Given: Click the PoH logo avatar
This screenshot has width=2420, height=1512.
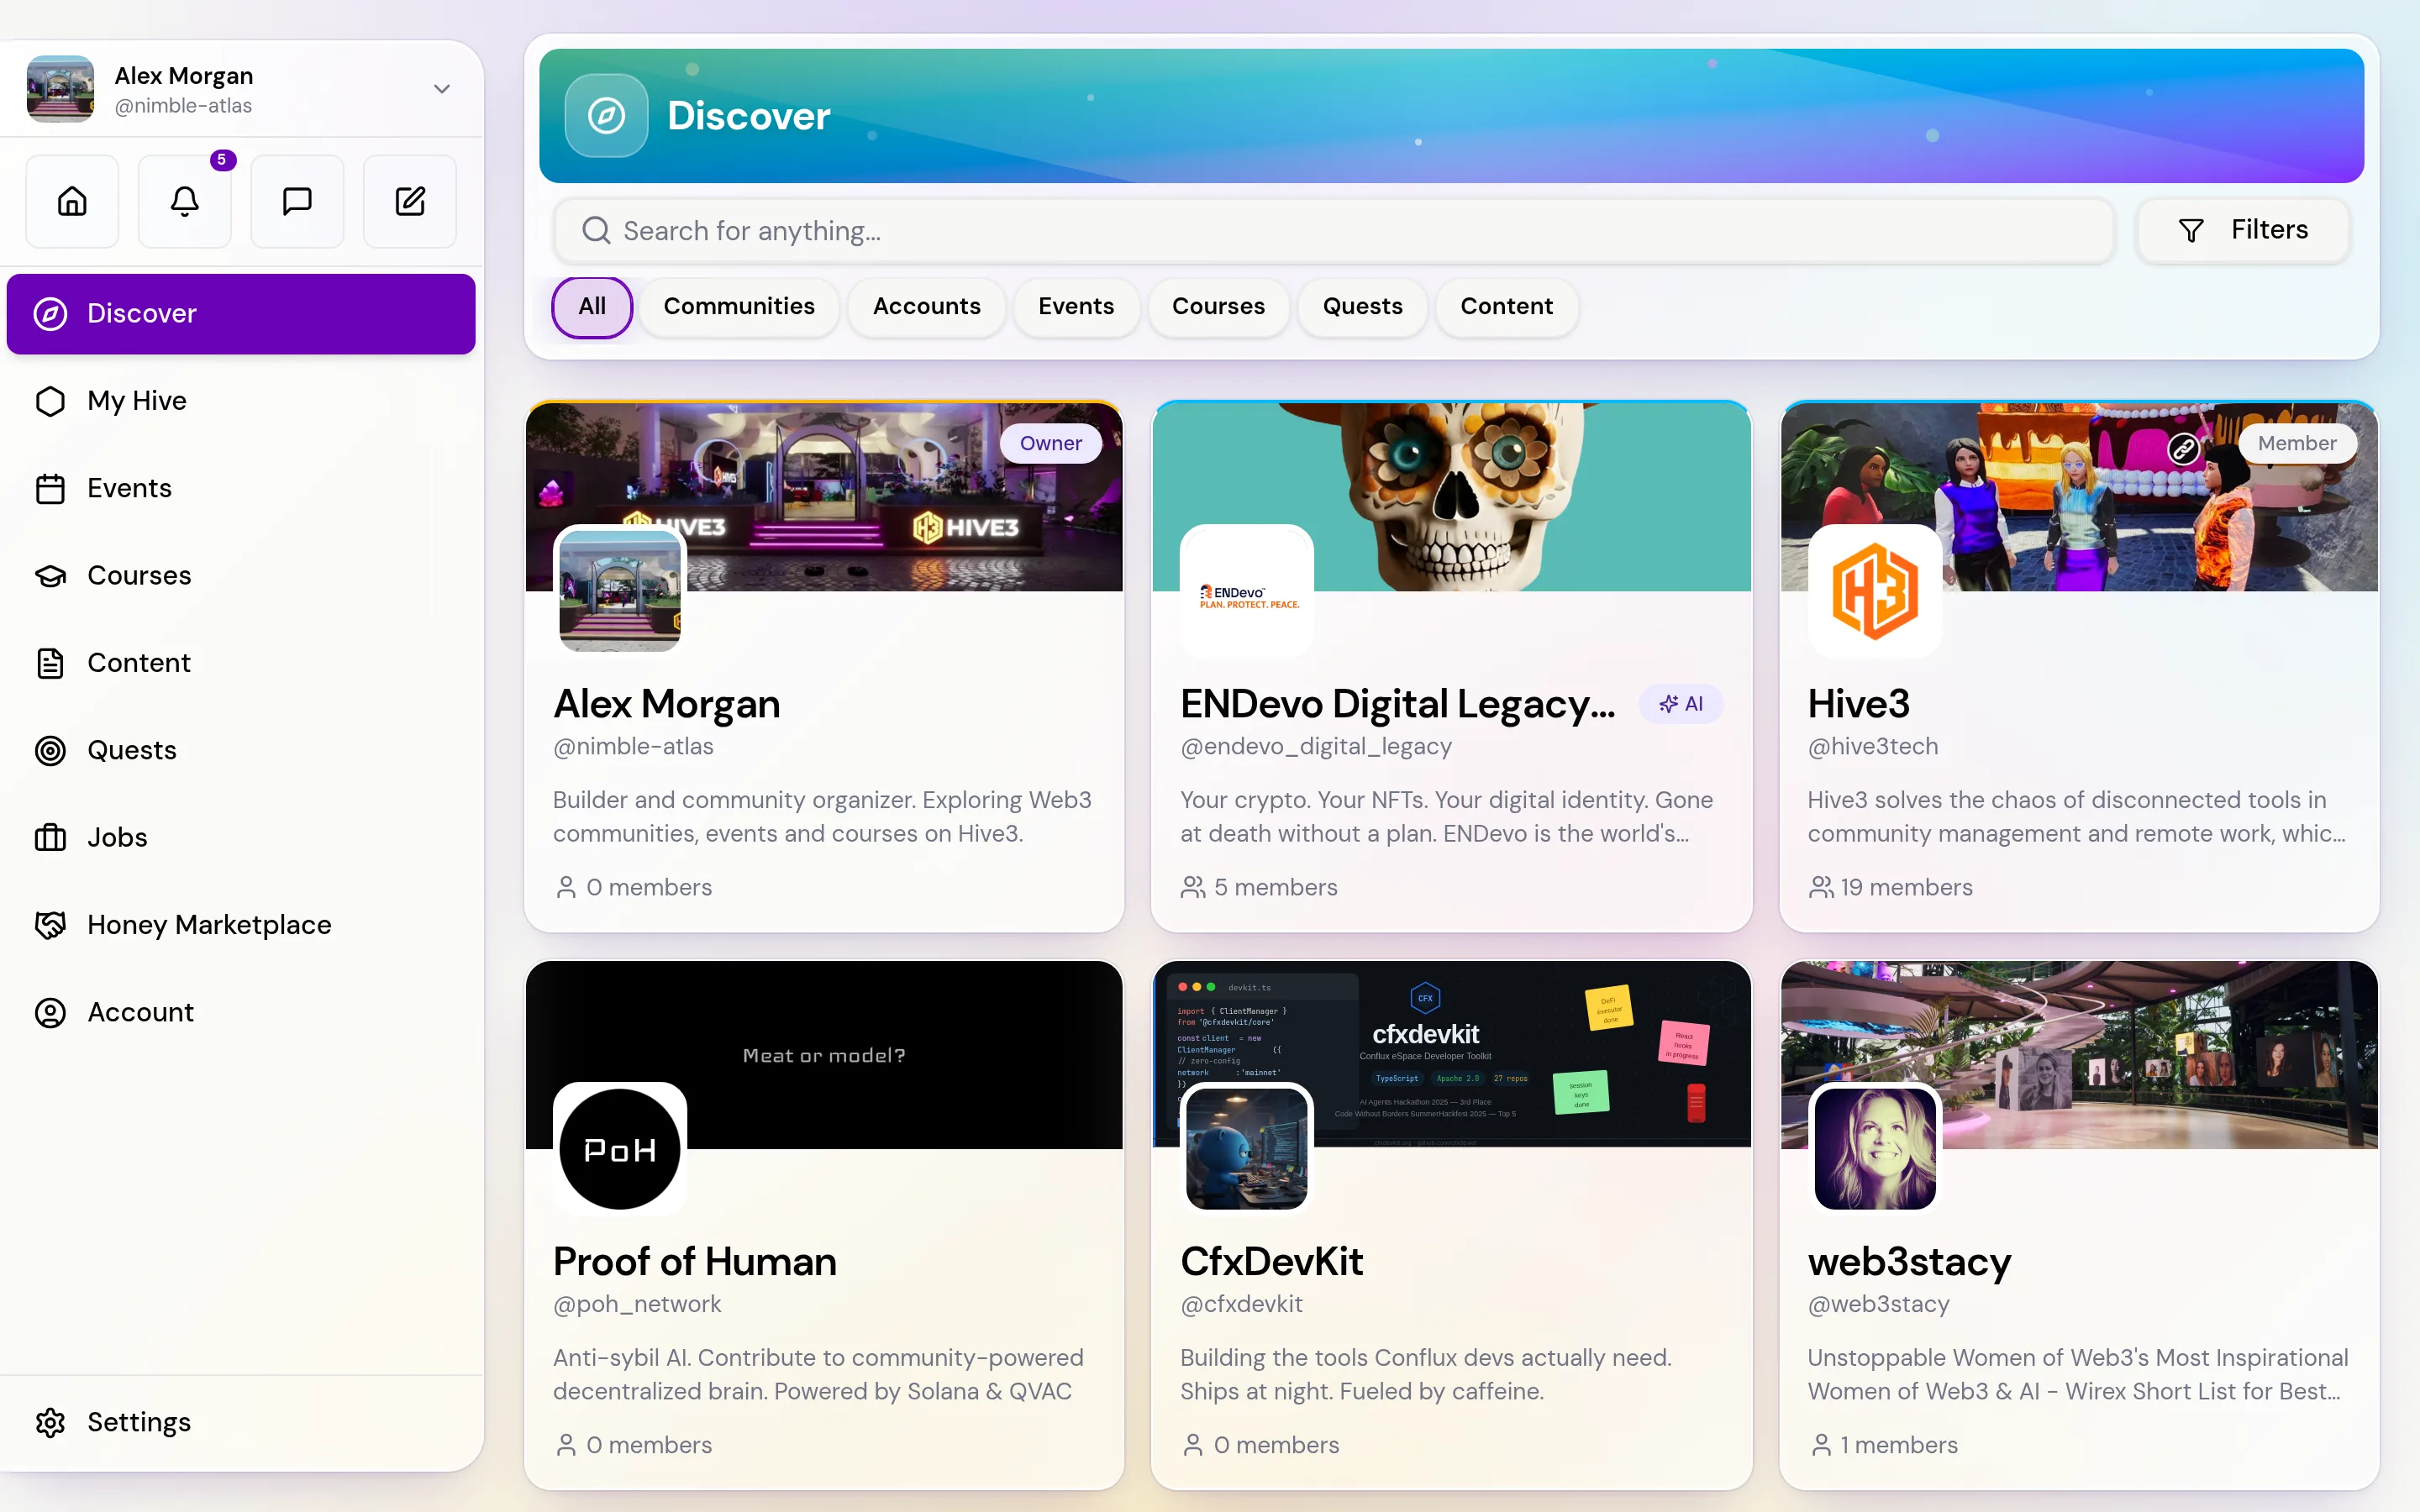Looking at the screenshot, I should pyautogui.click(x=620, y=1149).
